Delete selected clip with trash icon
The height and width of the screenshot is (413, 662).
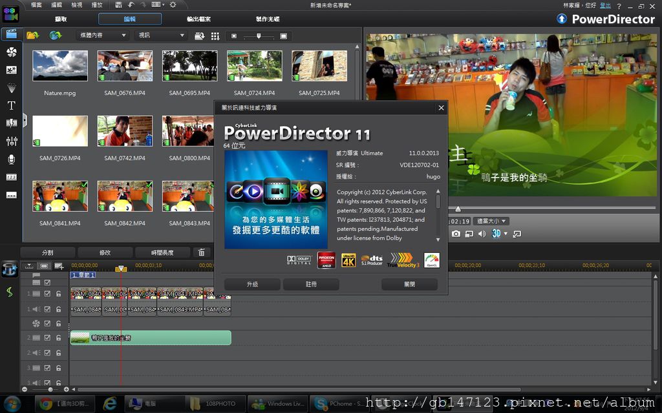202,252
